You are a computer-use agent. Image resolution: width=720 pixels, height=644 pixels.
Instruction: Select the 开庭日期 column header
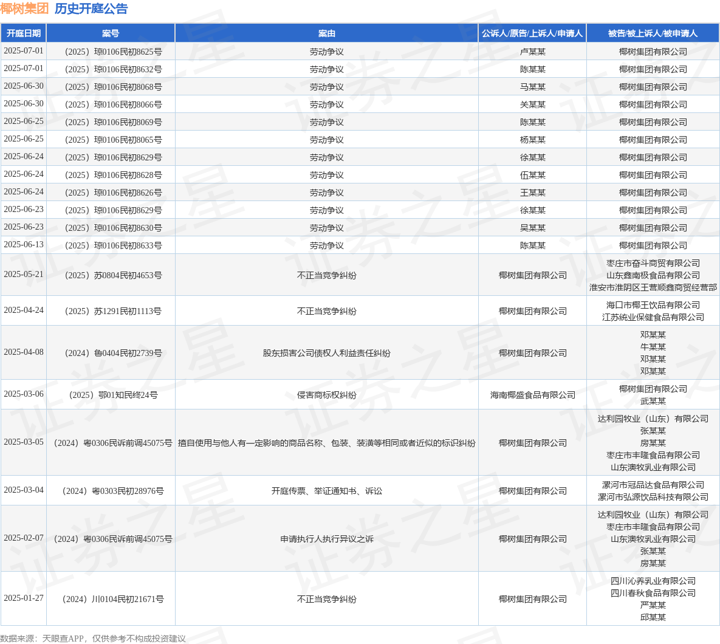pyautogui.click(x=24, y=33)
